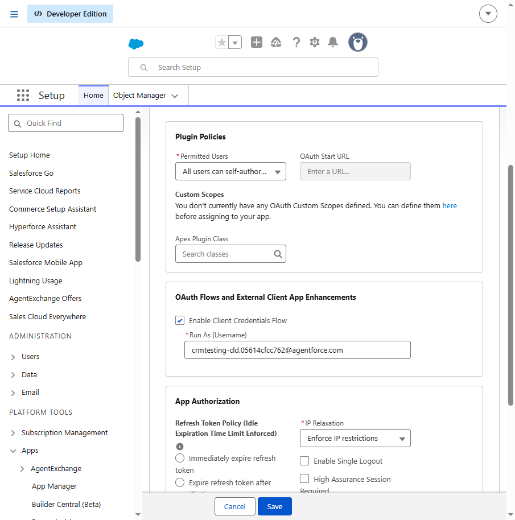Click sidebar scrollbar down arrow
515x520 pixels.
click(x=138, y=515)
